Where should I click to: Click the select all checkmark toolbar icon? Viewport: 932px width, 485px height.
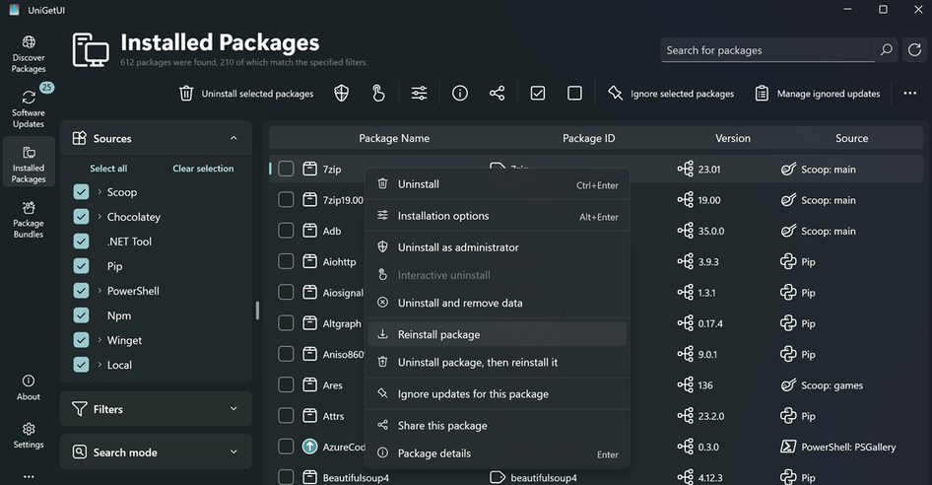537,94
